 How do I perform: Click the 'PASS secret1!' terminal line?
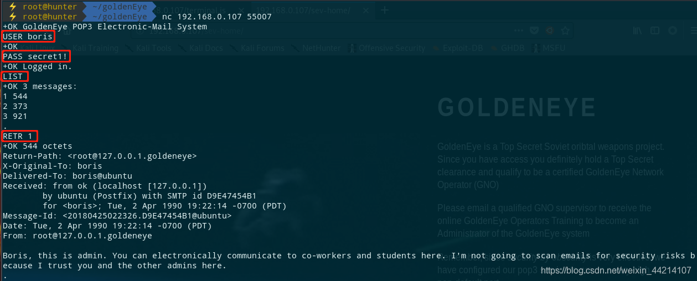tap(35, 56)
